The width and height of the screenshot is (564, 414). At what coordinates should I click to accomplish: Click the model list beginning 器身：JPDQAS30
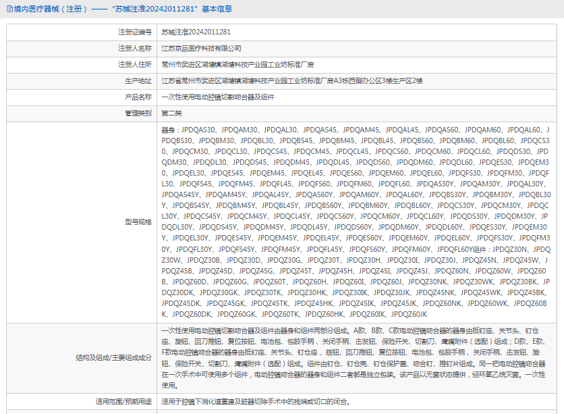[x=356, y=222]
